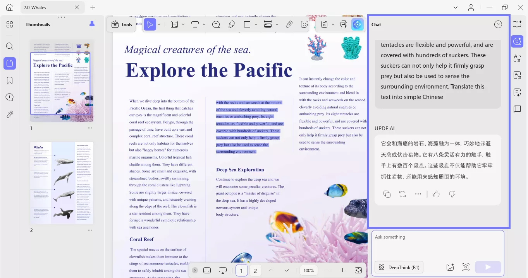Open the notebook icon in right sidebar
The width and height of the screenshot is (528, 278).
517,109
